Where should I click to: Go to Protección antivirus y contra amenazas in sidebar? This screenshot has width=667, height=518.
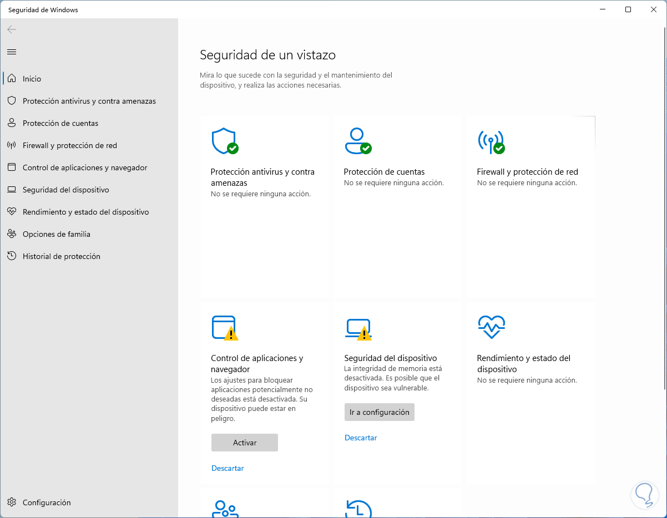pos(89,101)
